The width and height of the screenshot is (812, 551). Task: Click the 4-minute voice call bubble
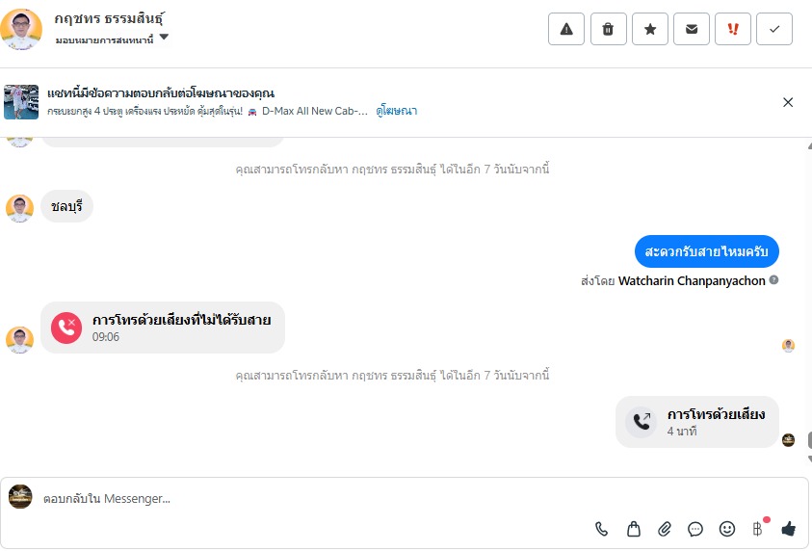point(697,422)
